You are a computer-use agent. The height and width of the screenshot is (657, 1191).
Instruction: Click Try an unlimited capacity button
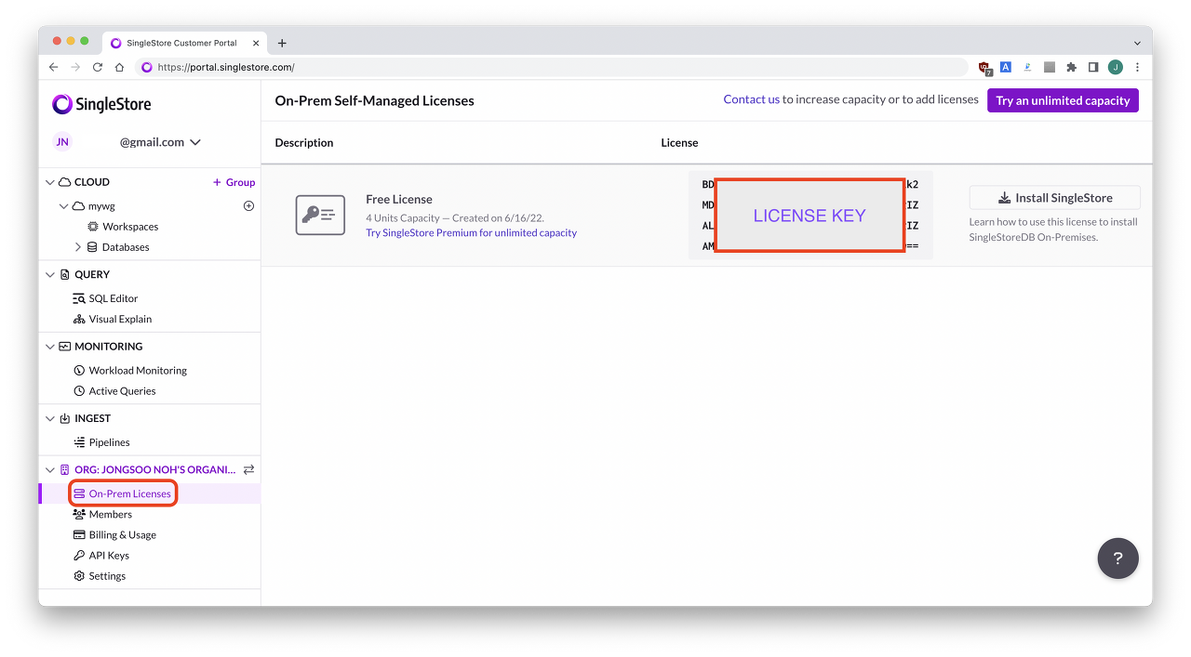point(1063,100)
